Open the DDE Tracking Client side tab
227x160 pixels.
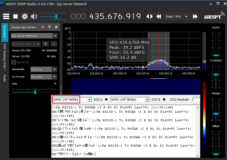pyautogui.click(x=5, y=57)
